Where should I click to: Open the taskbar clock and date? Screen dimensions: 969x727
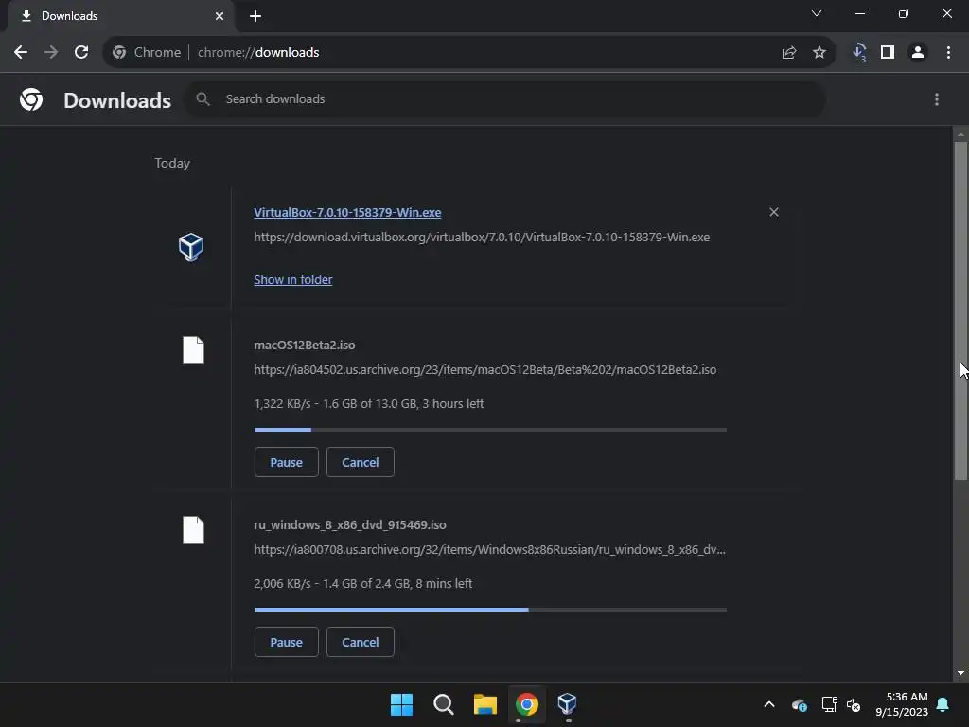pos(902,704)
